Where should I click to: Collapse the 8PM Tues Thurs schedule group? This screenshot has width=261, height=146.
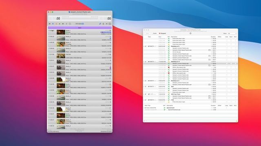[144, 94]
